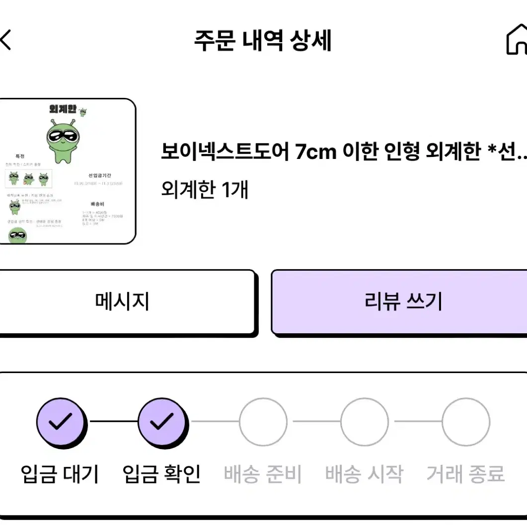Click the 배송 준비 status label
The image size is (527, 527).
click(x=263, y=474)
